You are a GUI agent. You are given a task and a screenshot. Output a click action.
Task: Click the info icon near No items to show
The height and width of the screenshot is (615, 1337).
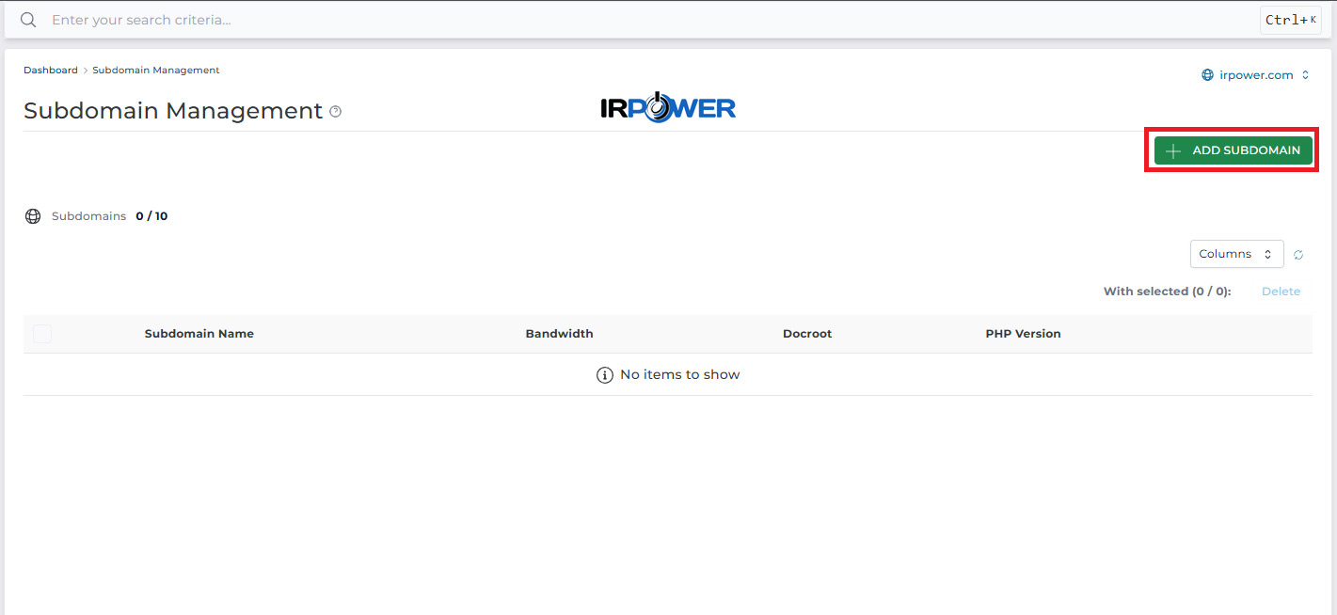point(605,375)
